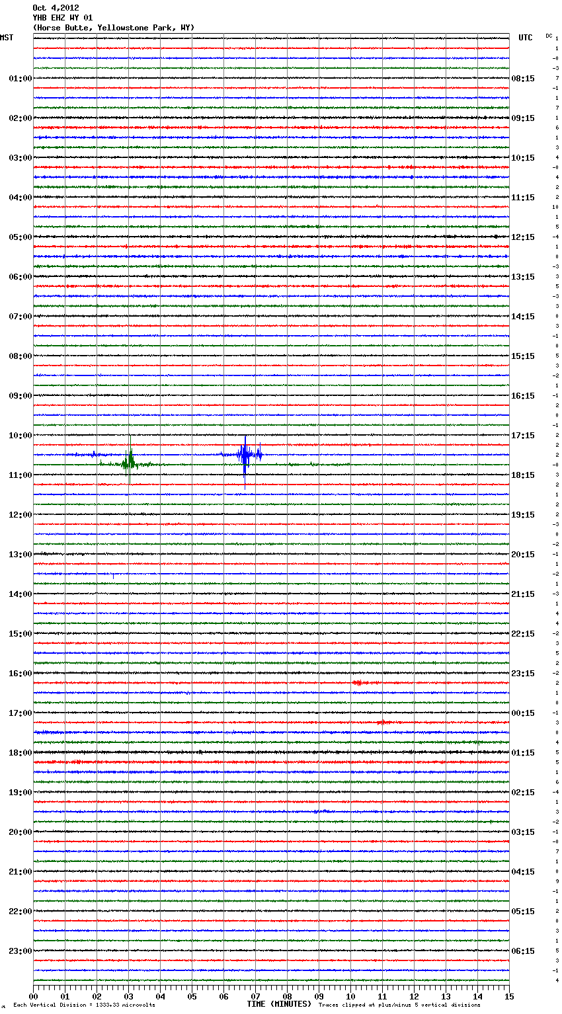Click the '18:00' MST time label

20,753
